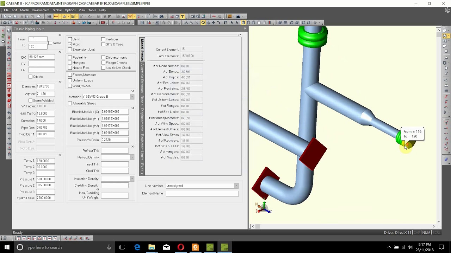Click the Element Name text field
The image size is (451, 253).
[x=202, y=193]
